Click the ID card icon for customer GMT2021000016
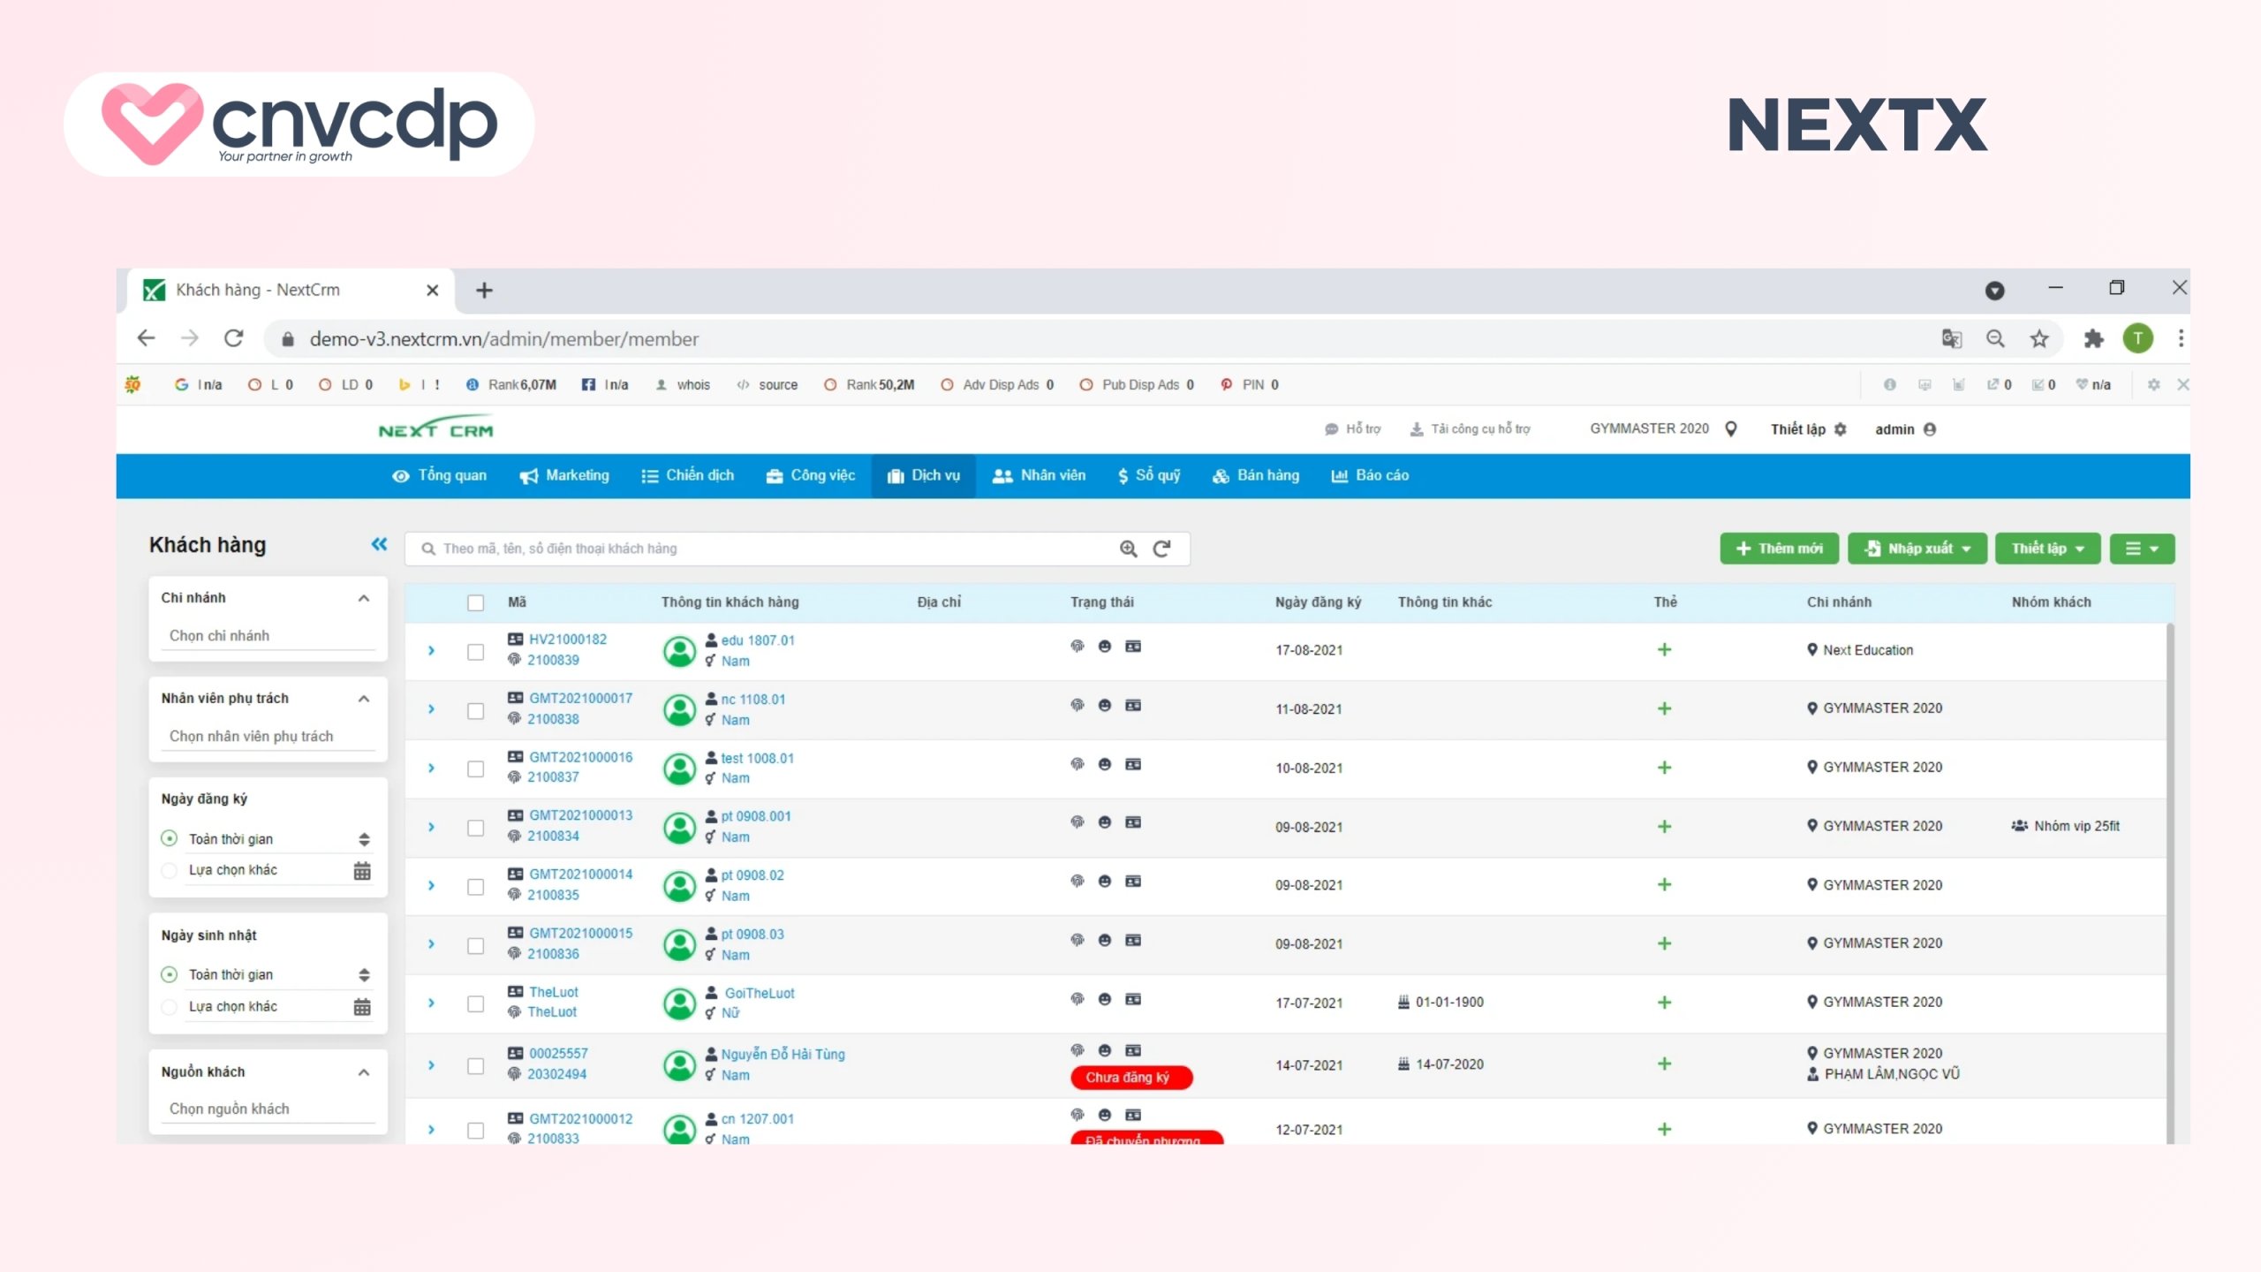 1133,764
